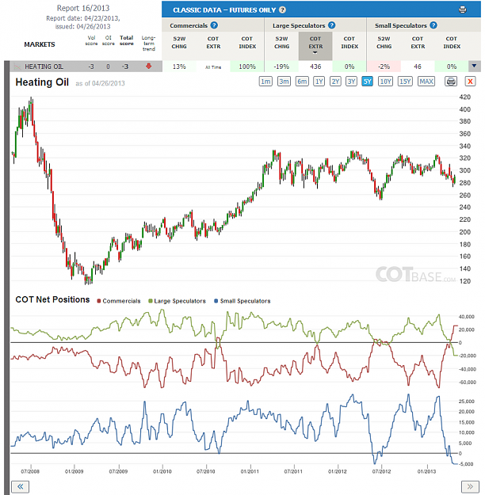Click the 01/2011 timeline marker
Screen dimensions: 485x495
point(250,471)
